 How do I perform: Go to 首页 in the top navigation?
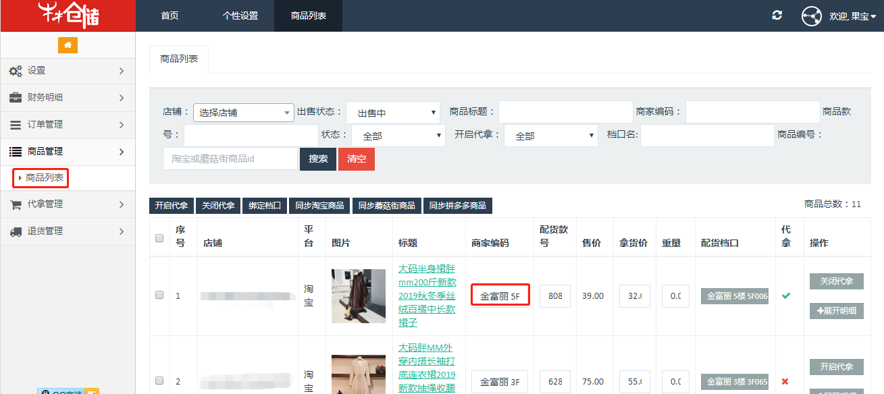pyautogui.click(x=170, y=16)
